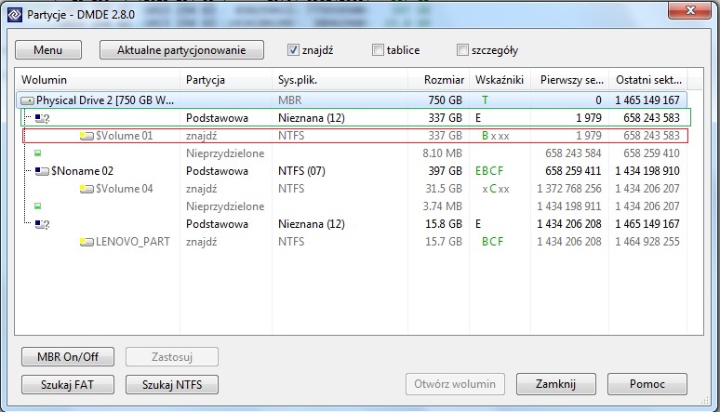The height and width of the screenshot is (412, 720).
Task: Enable the szczegóły checkbox
Action: (x=462, y=50)
